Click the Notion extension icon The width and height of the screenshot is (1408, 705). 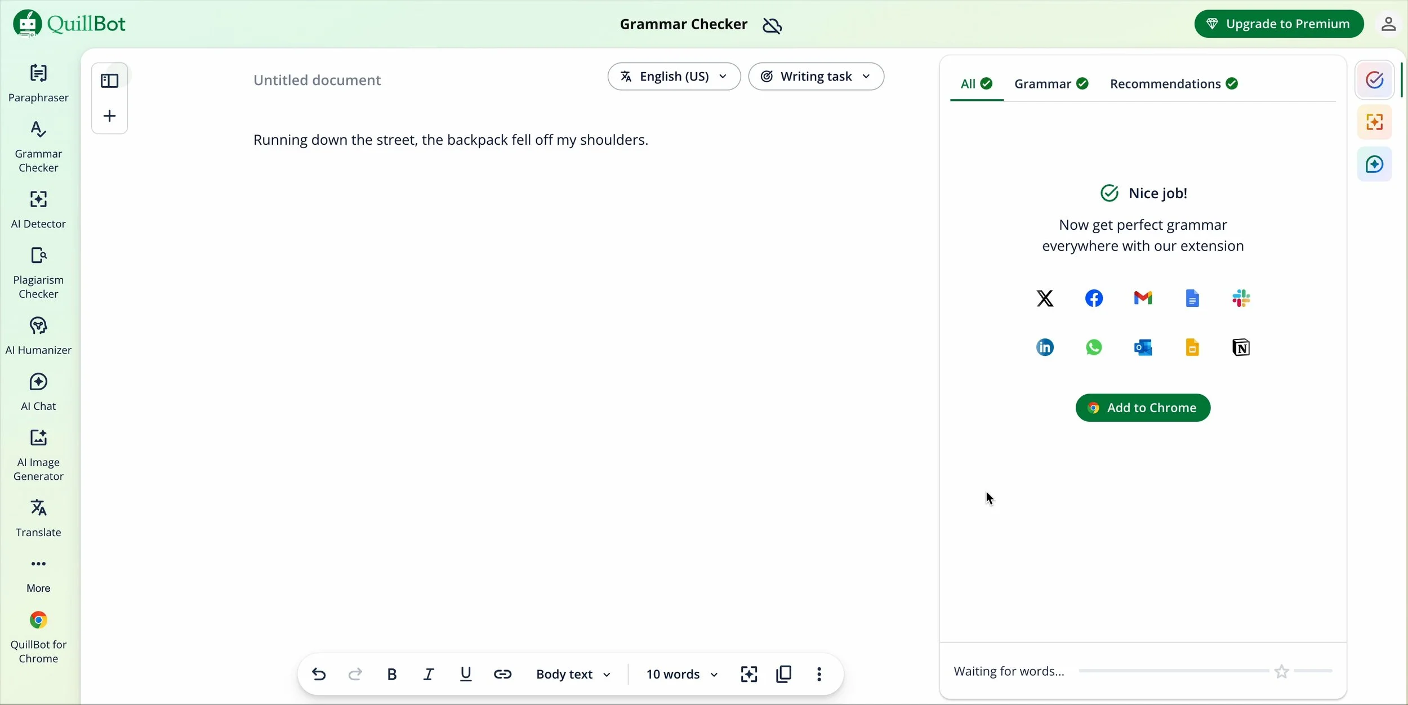1241,348
